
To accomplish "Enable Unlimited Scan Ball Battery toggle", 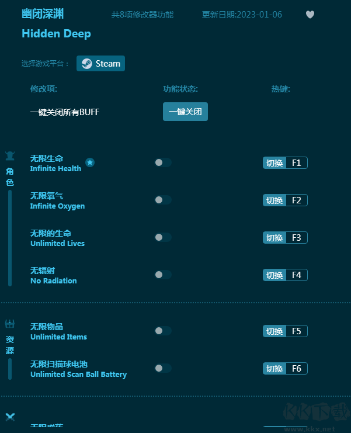I will [x=163, y=368].
